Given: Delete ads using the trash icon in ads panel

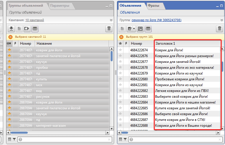Looking at the screenshot, I should click(219, 28).
